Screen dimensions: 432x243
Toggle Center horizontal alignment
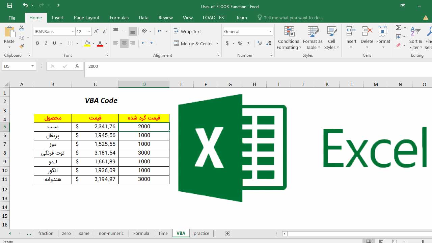(x=124, y=43)
